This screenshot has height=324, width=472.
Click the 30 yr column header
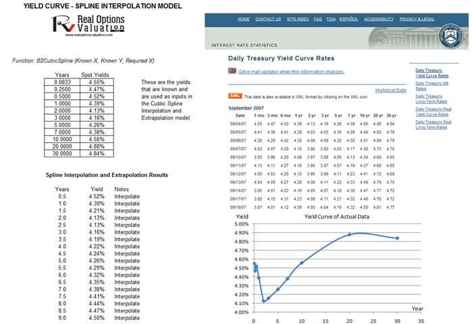pyautogui.click(x=392, y=115)
